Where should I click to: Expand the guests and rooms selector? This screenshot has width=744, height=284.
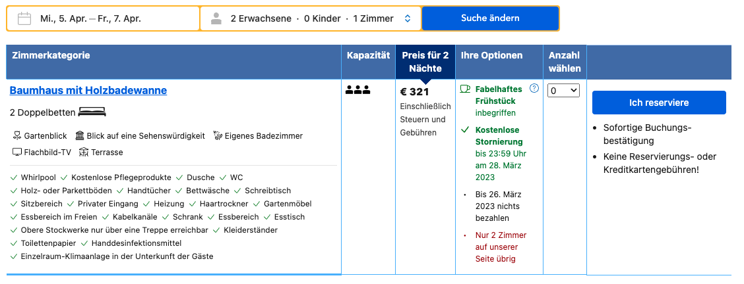pyautogui.click(x=310, y=18)
